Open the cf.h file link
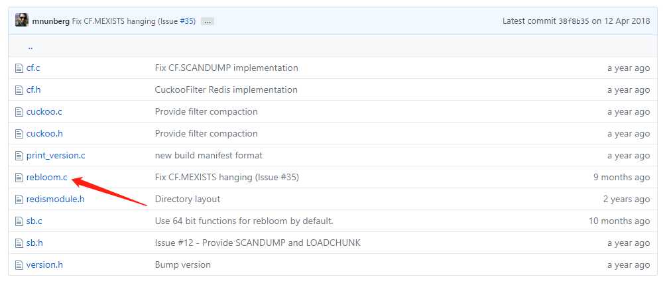 [x=33, y=90]
